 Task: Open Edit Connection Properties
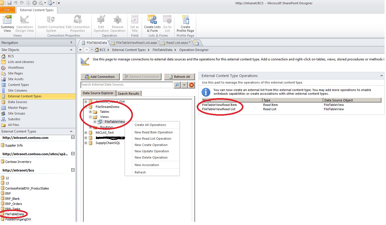78,24
